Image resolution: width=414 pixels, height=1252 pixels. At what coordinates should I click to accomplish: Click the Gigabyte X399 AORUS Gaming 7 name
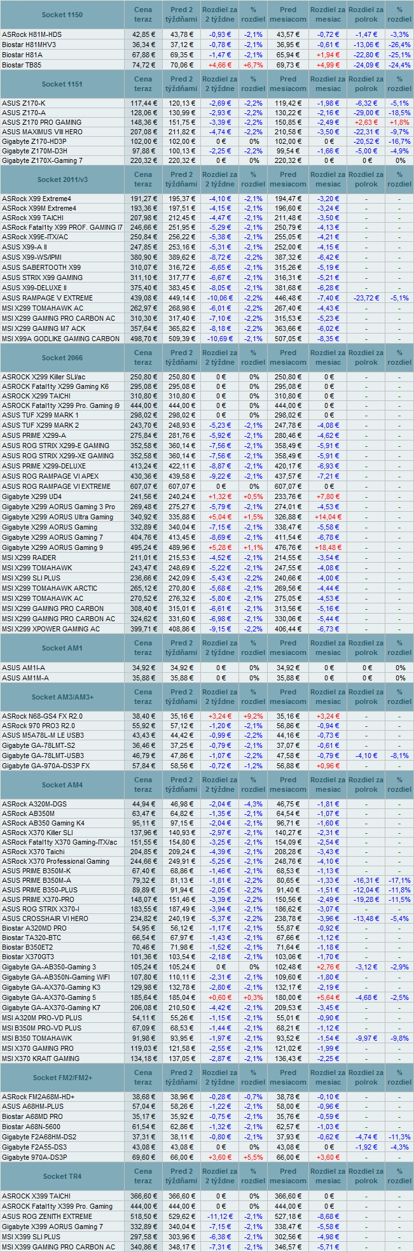coord(52,1227)
